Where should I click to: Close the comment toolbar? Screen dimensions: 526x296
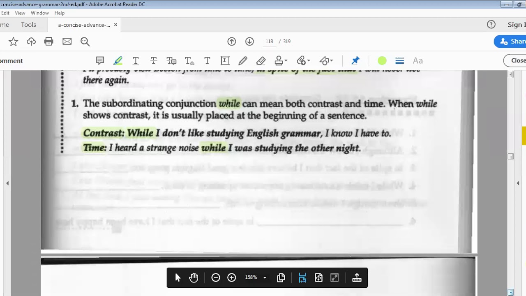coord(515,60)
